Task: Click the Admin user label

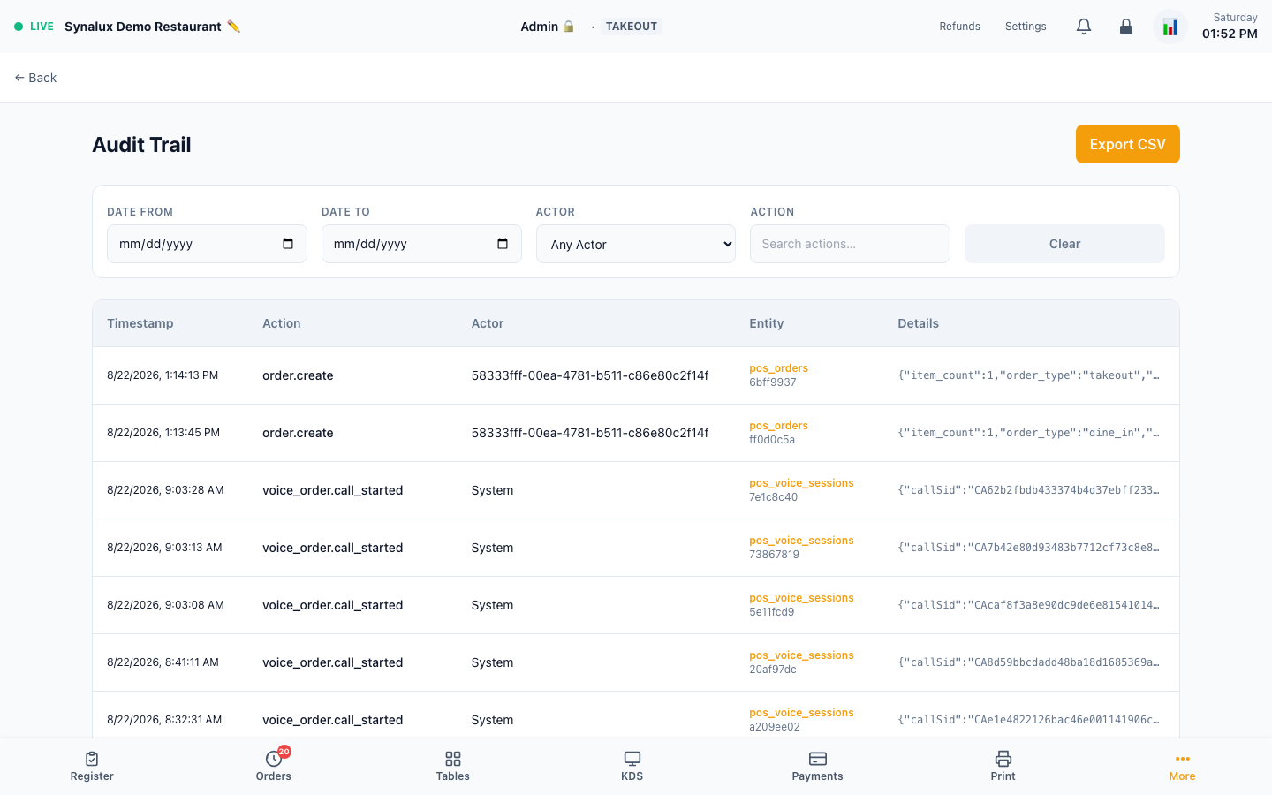Action: [547, 26]
